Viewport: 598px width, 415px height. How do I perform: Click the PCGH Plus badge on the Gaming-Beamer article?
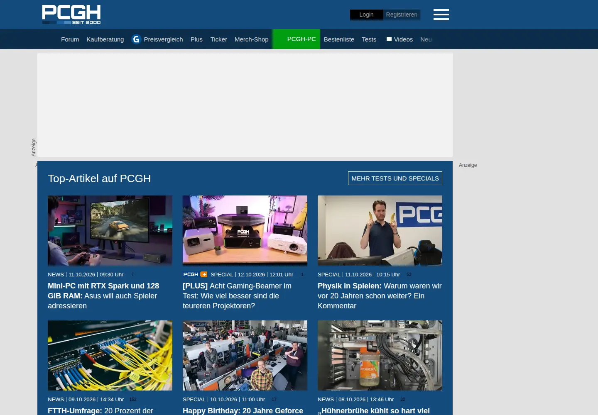click(x=195, y=274)
